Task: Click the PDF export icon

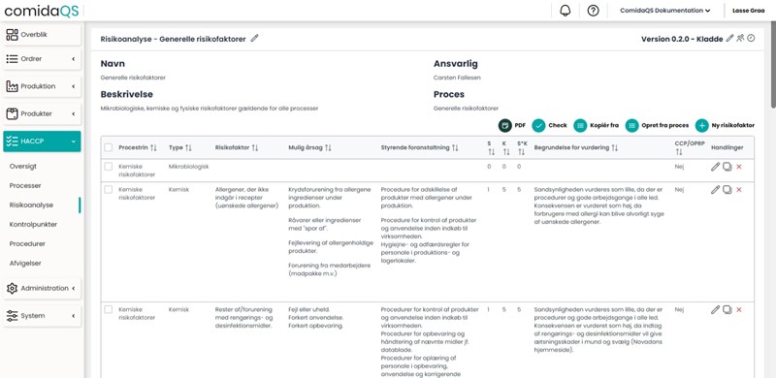Action: (504, 126)
